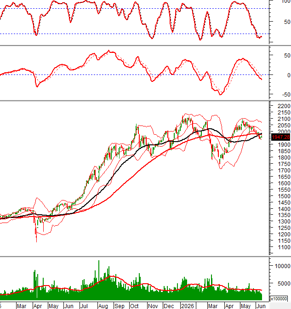Screen dimensions: 291x309
Task: Click the Jul marker on time axis
Action: pos(84,306)
